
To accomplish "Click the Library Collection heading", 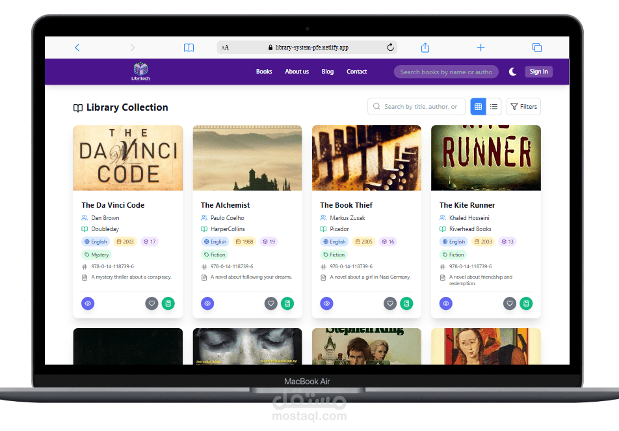I will click(x=127, y=107).
